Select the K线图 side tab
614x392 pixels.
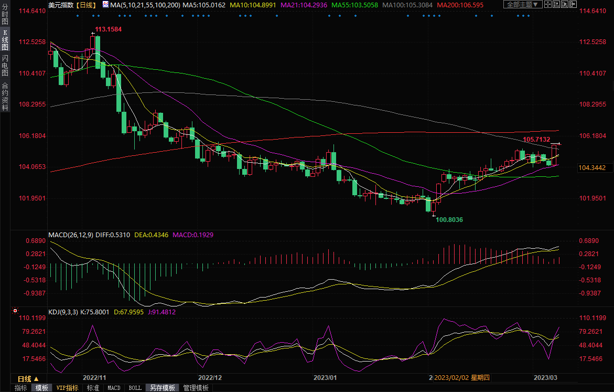5,41
